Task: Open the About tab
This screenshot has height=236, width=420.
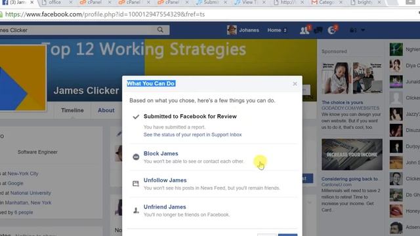Action: [106, 110]
